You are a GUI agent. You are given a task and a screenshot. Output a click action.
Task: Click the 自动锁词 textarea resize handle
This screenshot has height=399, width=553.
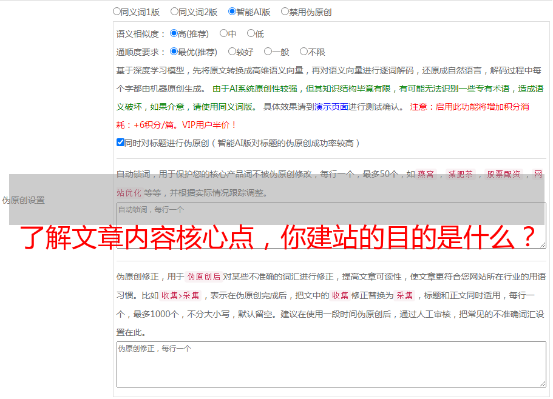543,245
